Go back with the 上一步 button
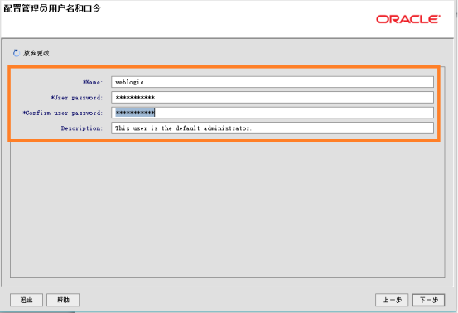458x313 pixels. click(392, 300)
